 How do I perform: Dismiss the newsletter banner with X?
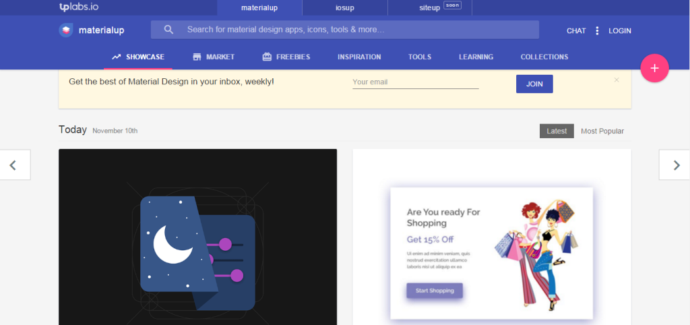tap(616, 80)
